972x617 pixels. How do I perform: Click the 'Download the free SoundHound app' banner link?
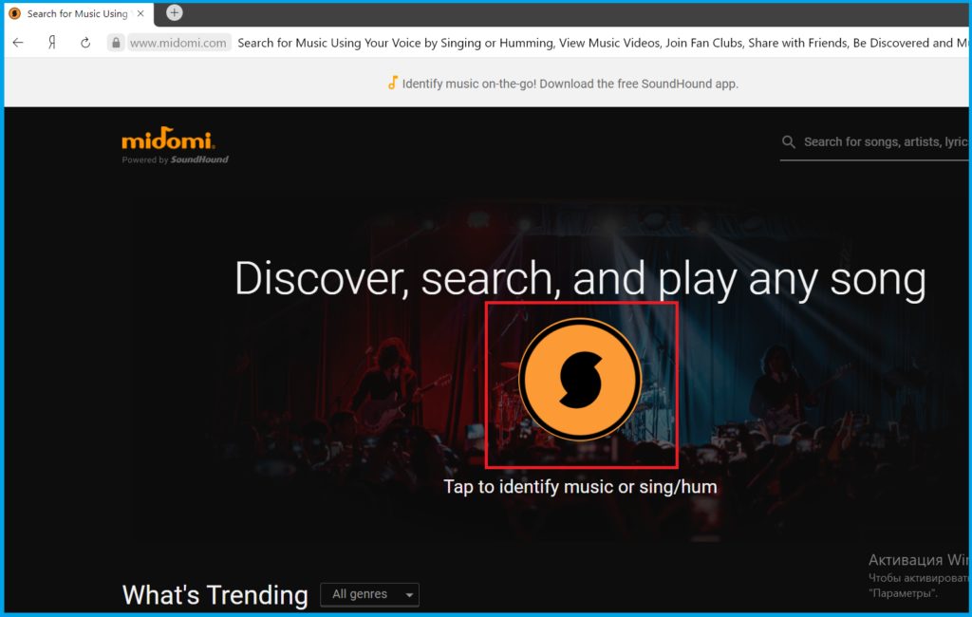(570, 84)
